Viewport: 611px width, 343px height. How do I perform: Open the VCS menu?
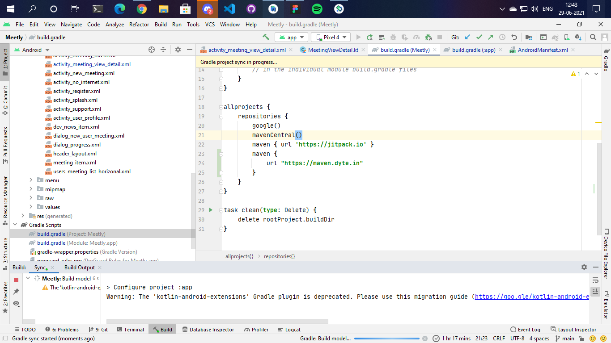pyautogui.click(x=210, y=25)
